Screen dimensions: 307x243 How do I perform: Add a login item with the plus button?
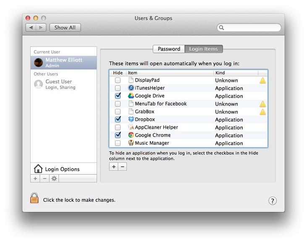click(x=113, y=167)
